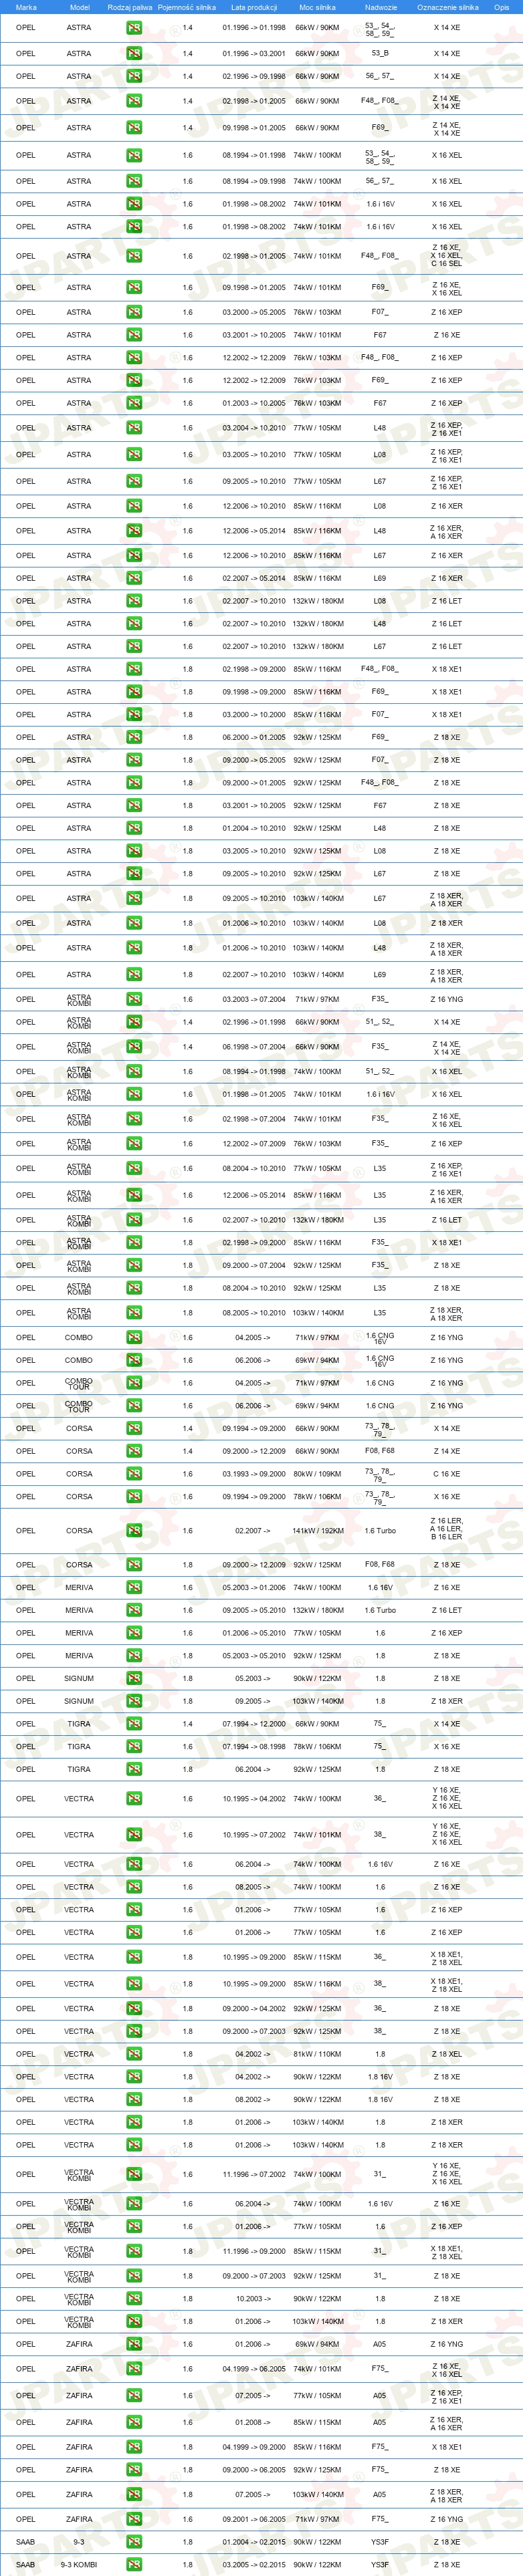The width and height of the screenshot is (523, 2576).
Task: Click fuel icon in Meriva 92kW / 125KM row
Action: (x=134, y=1656)
